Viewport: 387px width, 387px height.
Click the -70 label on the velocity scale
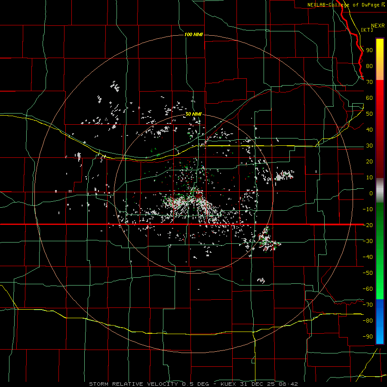pos(368,304)
